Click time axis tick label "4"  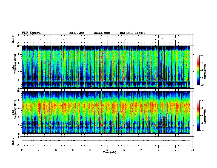90,150
